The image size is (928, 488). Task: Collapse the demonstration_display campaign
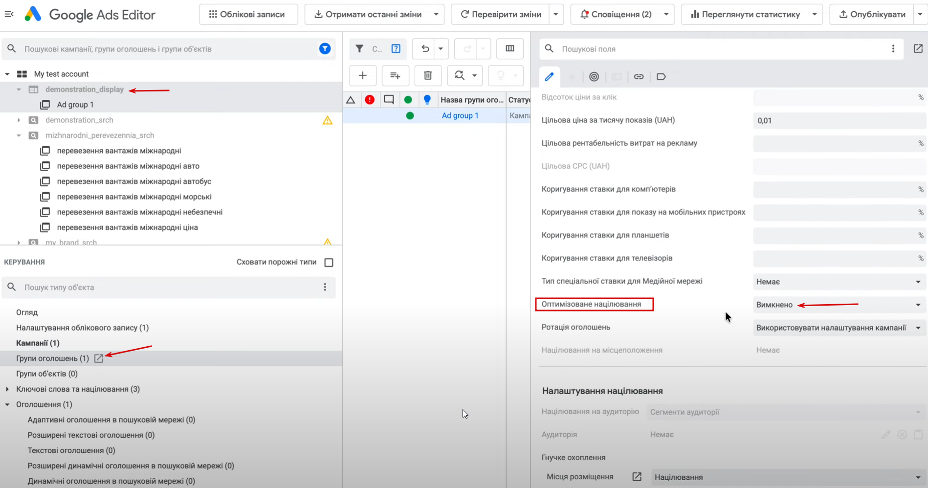[x=19, y=89]
